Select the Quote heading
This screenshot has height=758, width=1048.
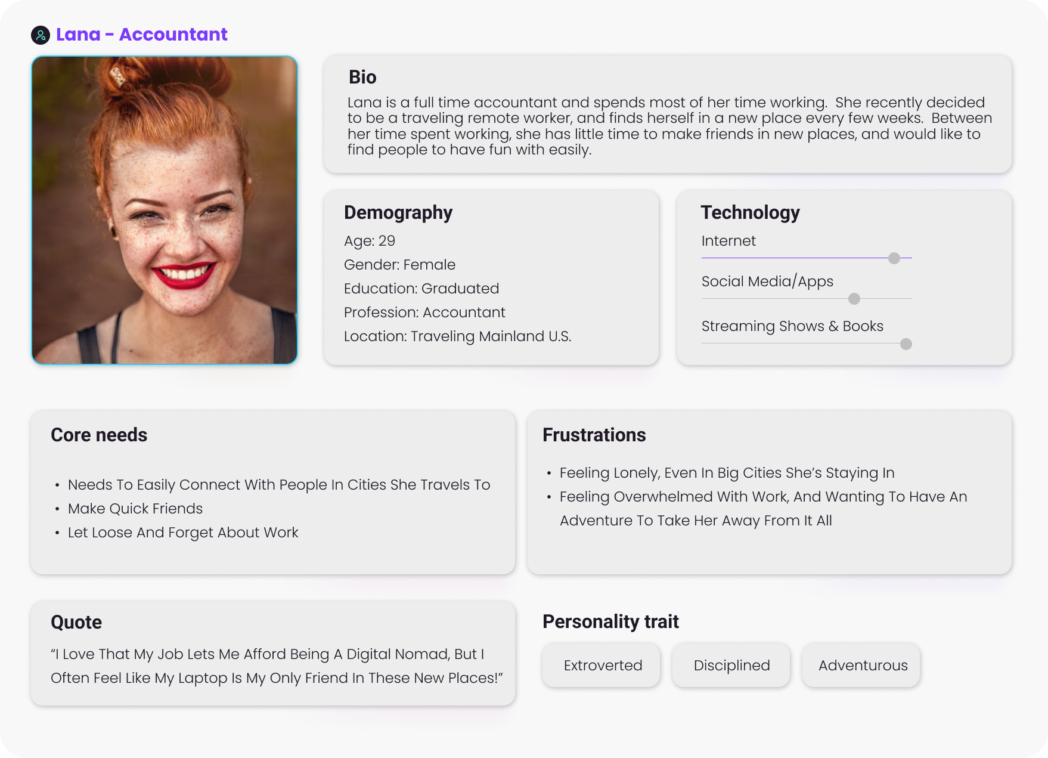(x=76, y=622)
